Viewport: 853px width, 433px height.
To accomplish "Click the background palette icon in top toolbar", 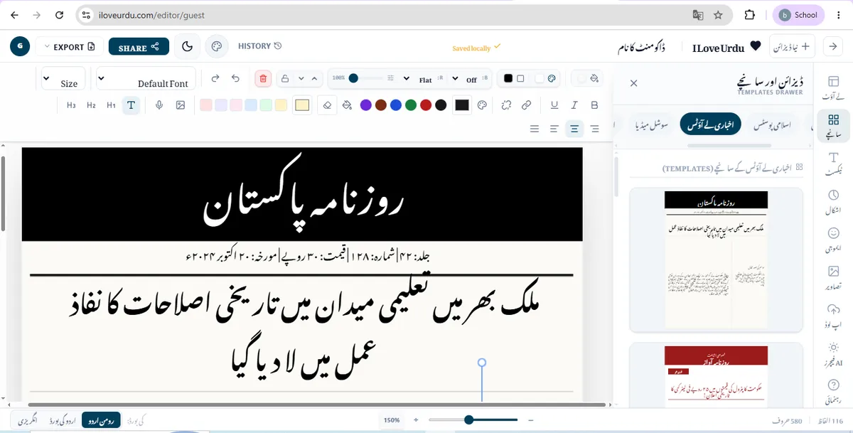I will point(552,79).
